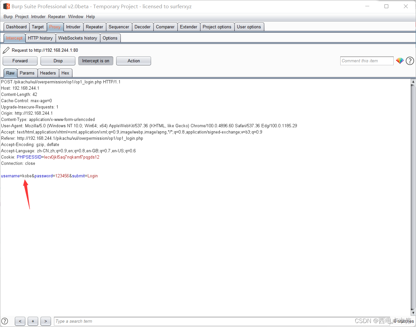
Task: Click the scrollbar down arrow
Action: click(413, 313)
